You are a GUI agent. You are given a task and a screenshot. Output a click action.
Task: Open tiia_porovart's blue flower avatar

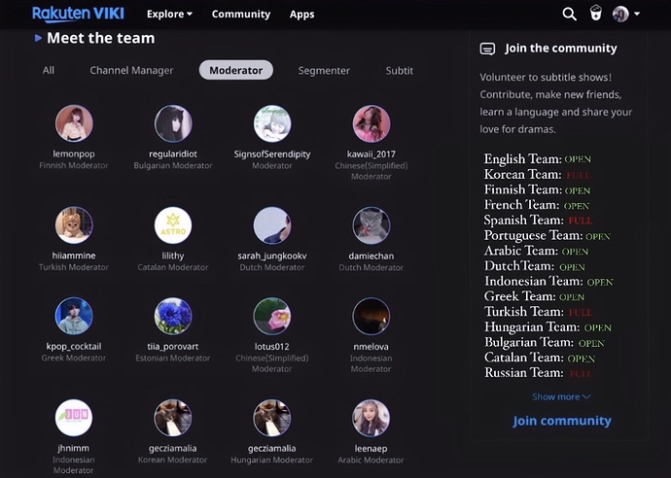173,316
